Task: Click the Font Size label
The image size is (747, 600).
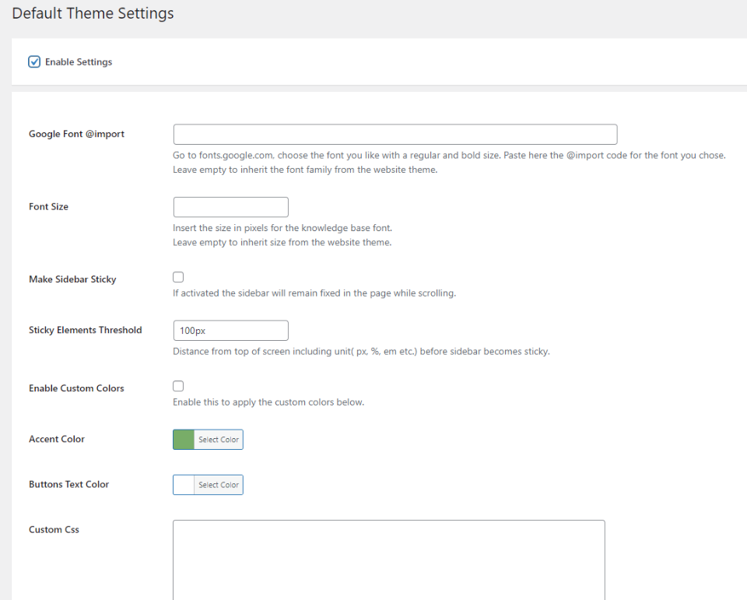Action: pyautogui.click(x=48, y=207)
